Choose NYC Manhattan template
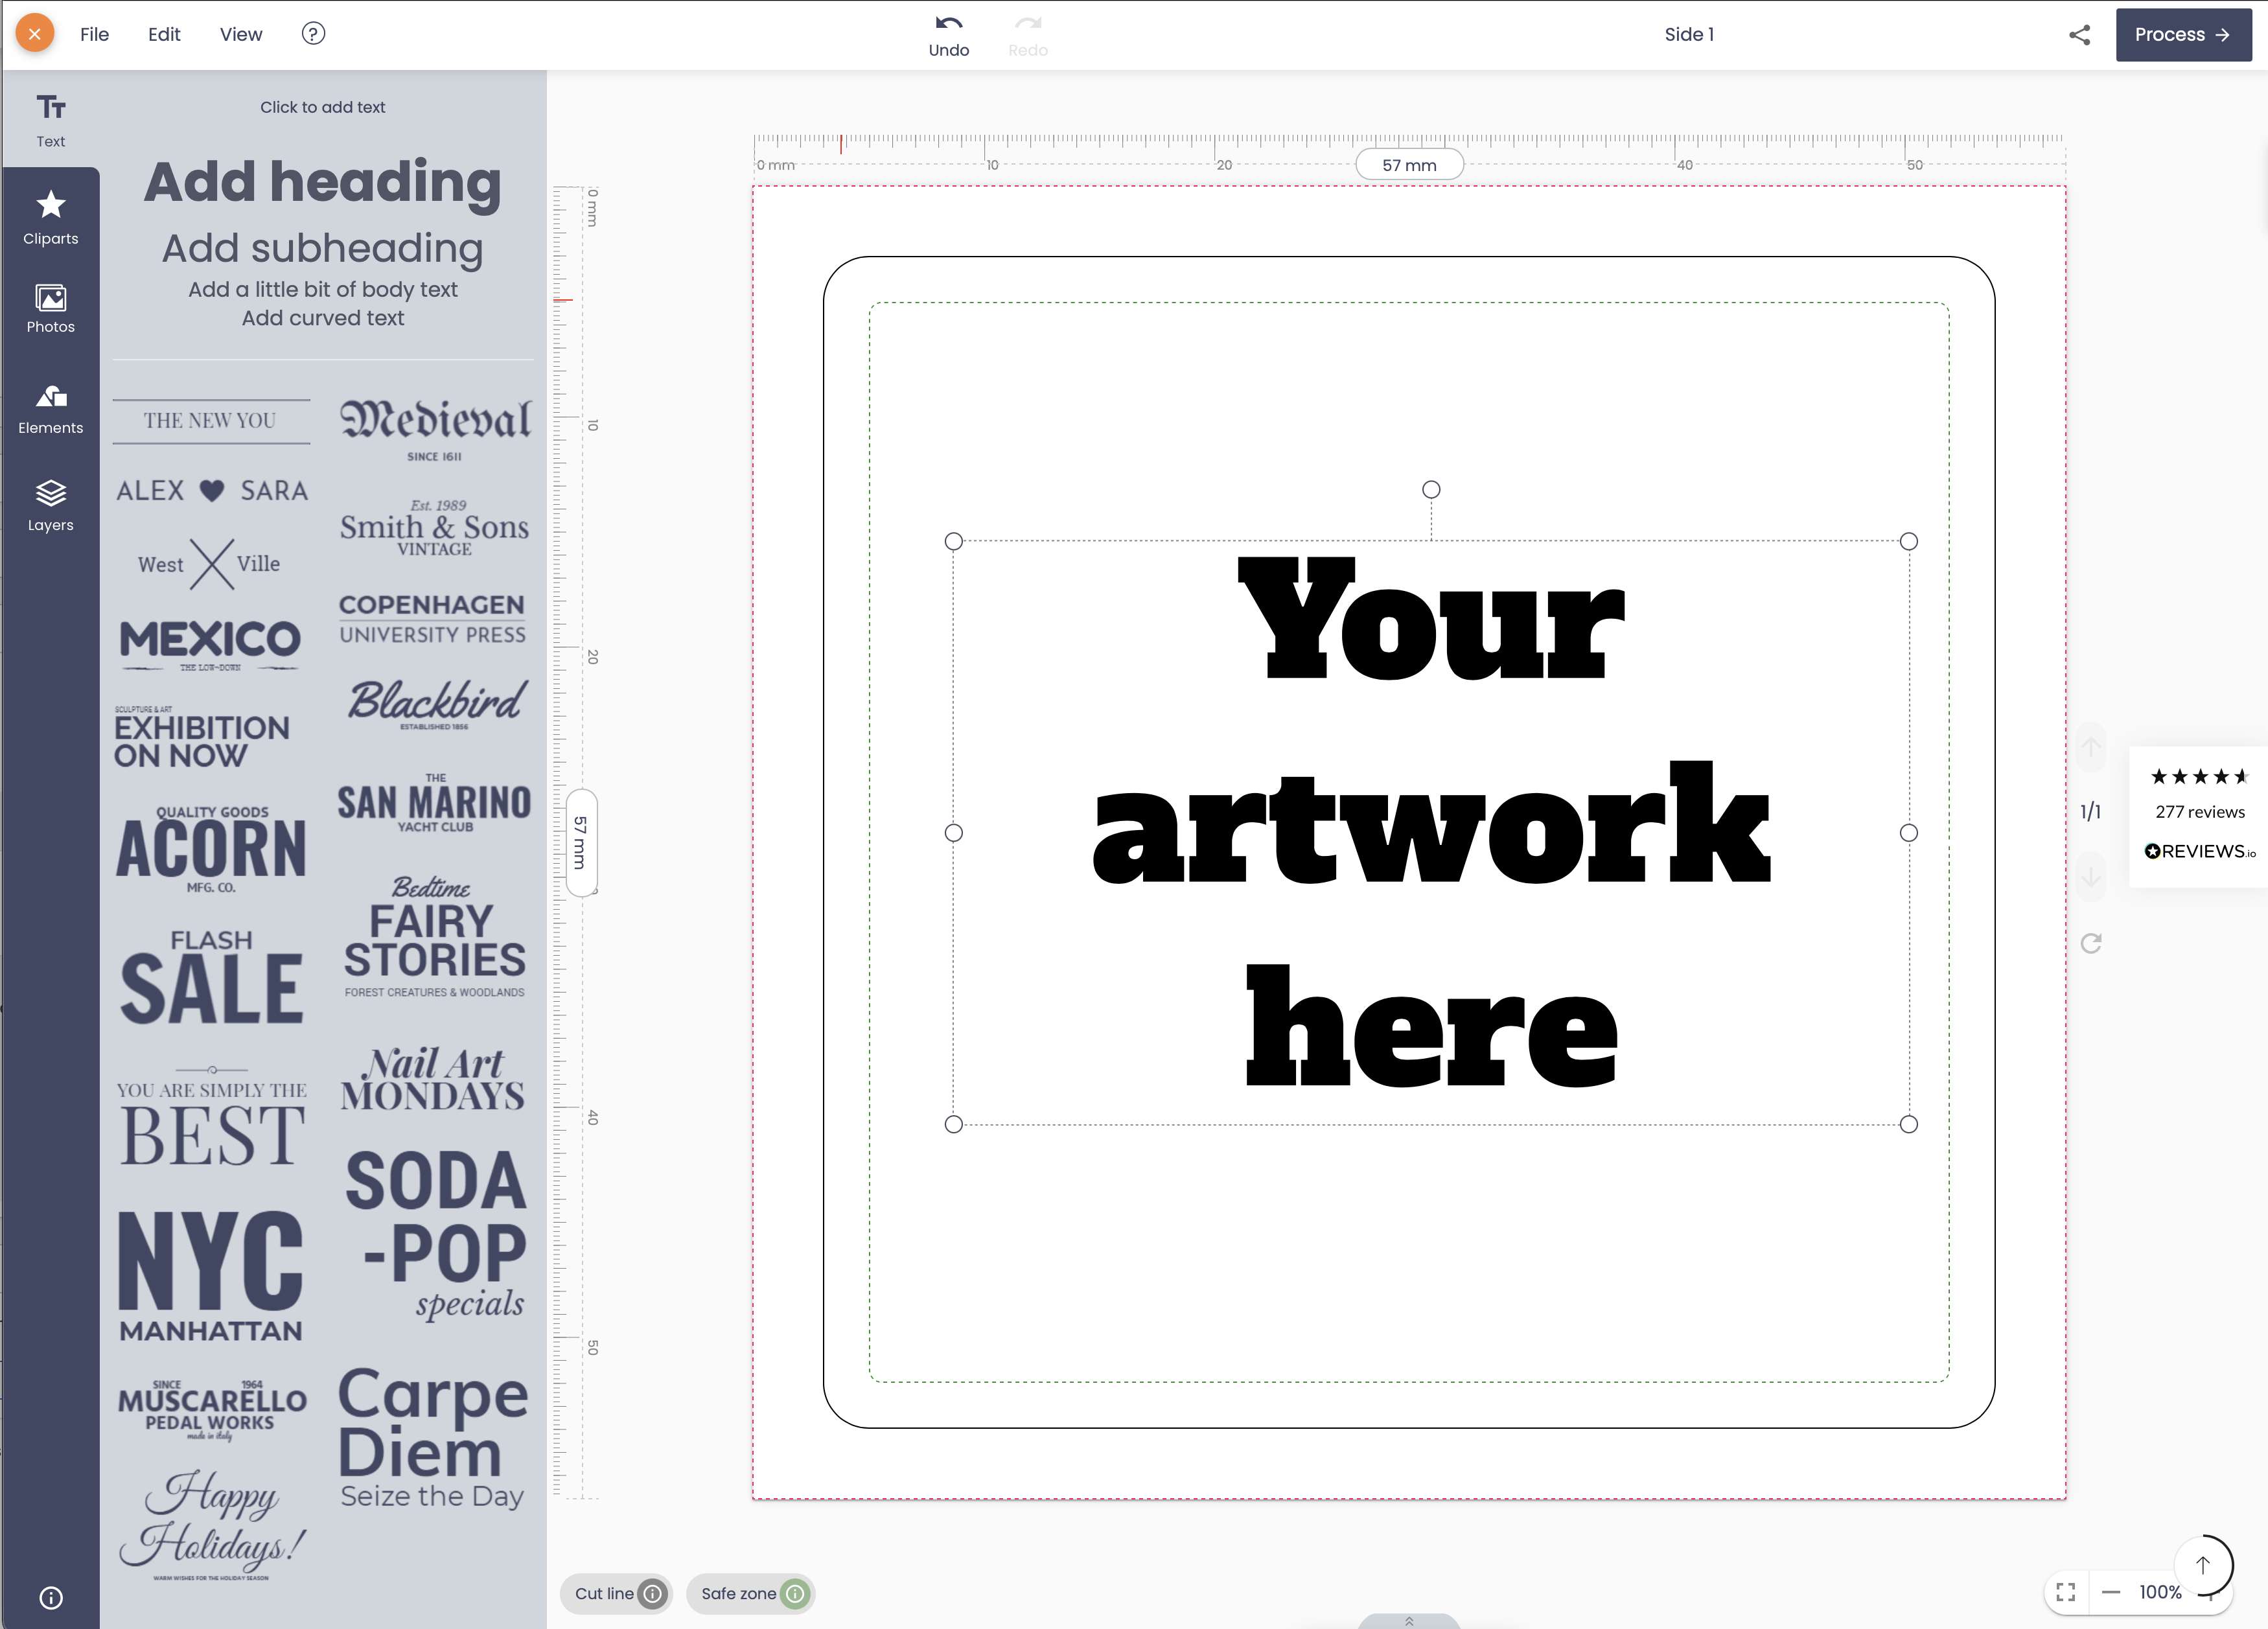The width and height of the screenshot is (2268, 1629). pyautogui.click(x=210, y=1276)
